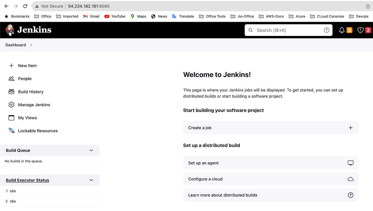Click Set up an agent
373x211 pixels.
[271, 163]
